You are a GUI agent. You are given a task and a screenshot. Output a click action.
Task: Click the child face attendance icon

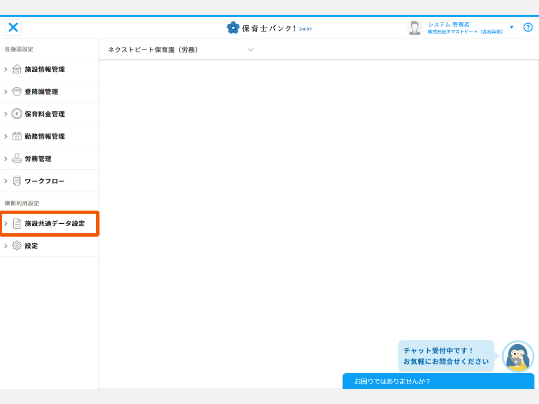point(17,91)
